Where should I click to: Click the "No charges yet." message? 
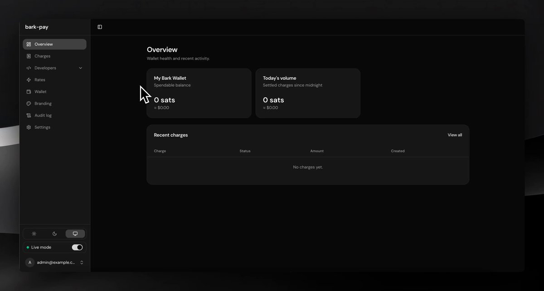click(x=308, y=167)
